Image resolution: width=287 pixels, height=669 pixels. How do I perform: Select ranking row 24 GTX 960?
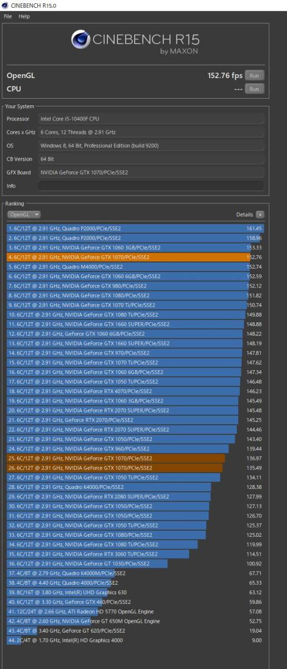(135, 448)
